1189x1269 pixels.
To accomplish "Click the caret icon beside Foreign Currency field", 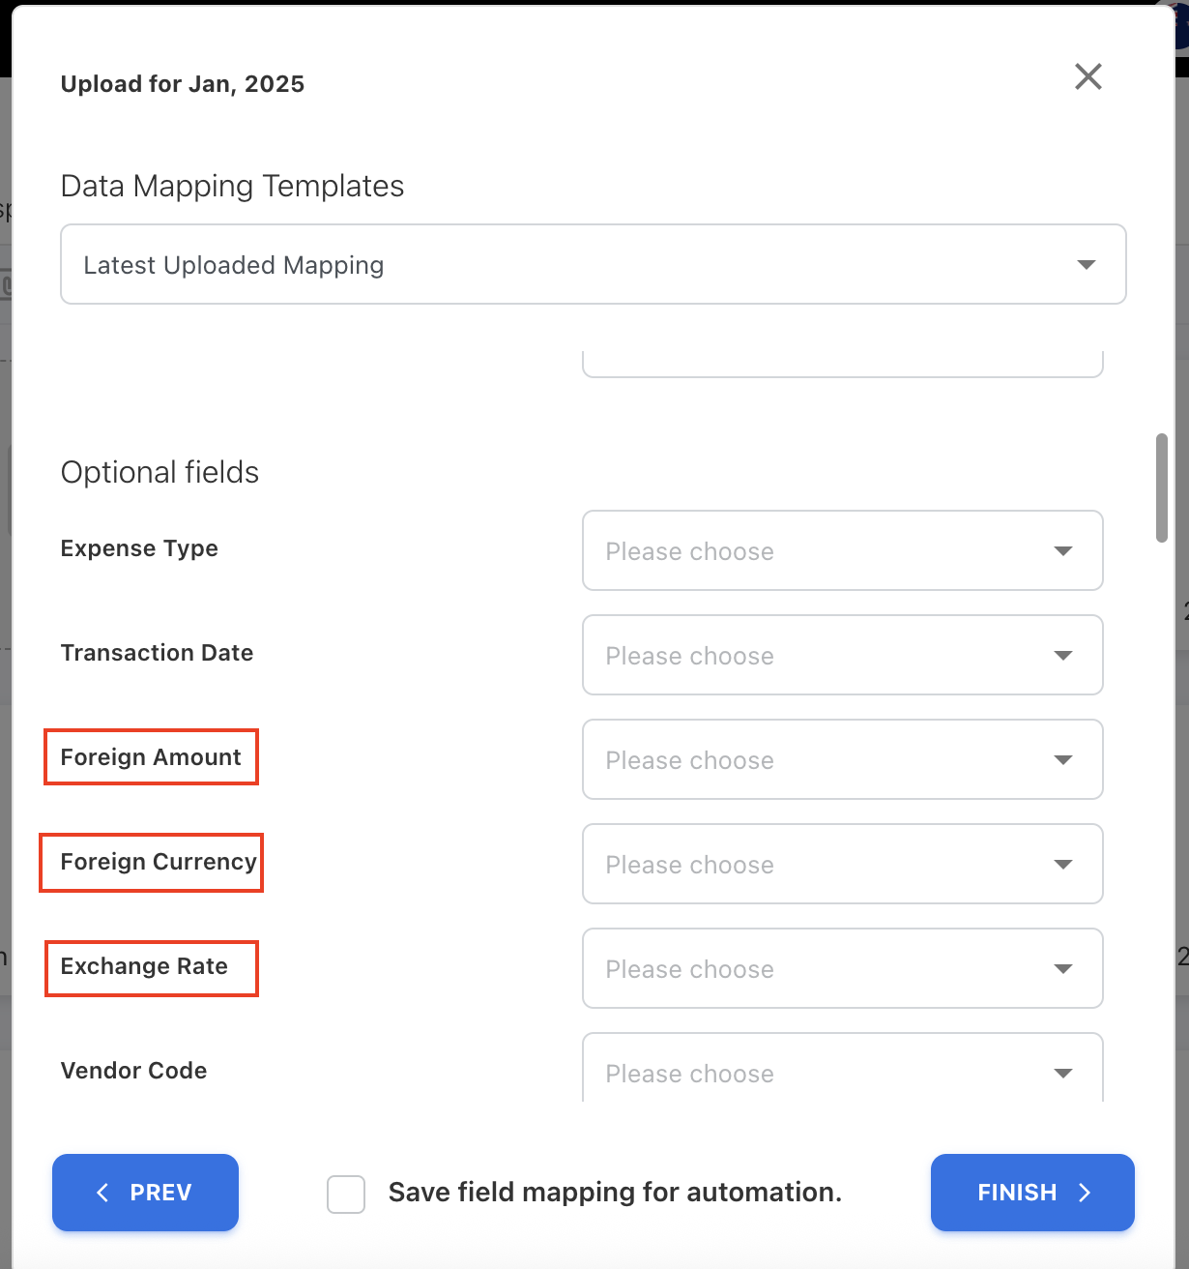I will coord(1063,864).
